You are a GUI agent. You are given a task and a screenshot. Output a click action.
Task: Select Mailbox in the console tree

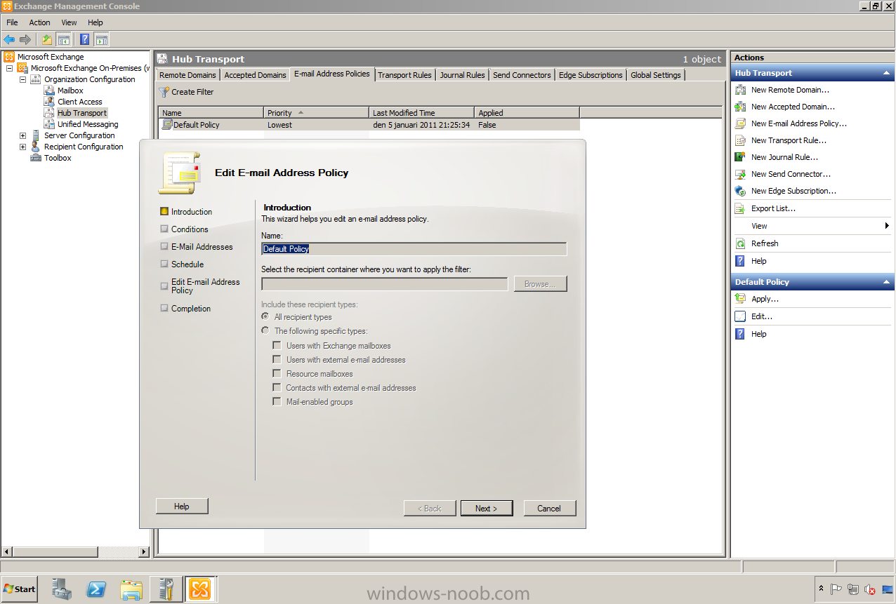tap(70, 90)
